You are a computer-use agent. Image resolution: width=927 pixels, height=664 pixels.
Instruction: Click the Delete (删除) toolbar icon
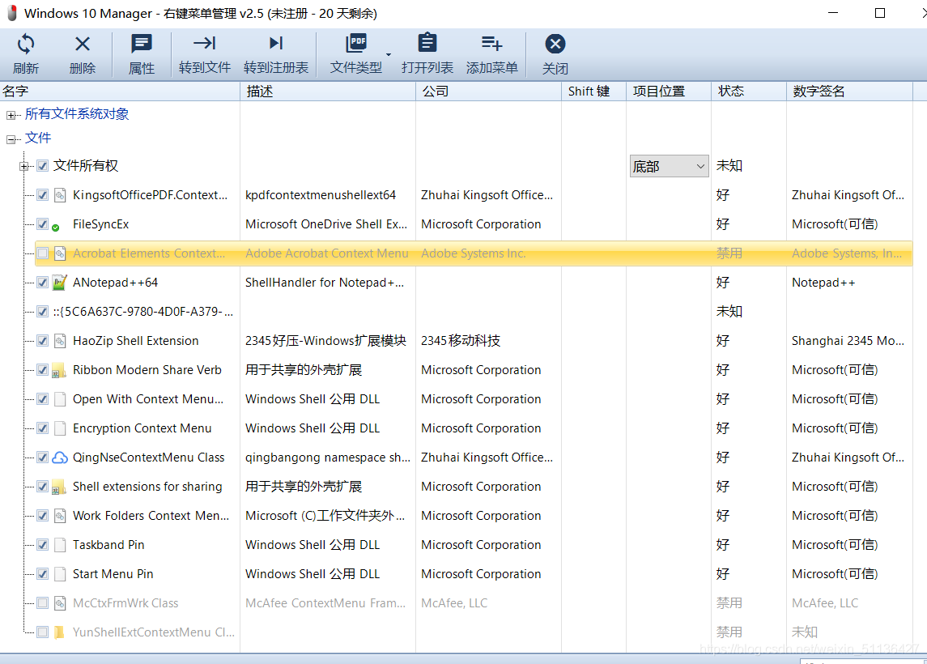[83, 44]
